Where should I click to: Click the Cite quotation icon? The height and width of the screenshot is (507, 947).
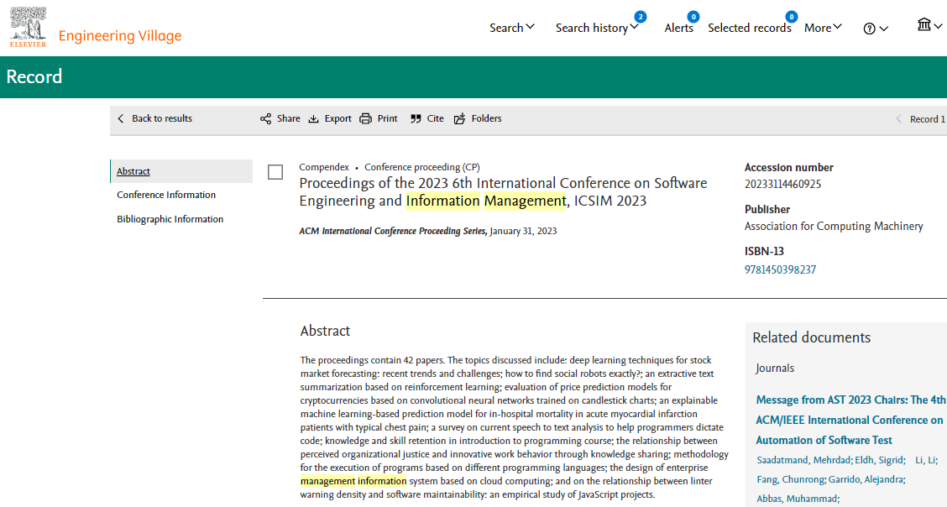point(416,118)
